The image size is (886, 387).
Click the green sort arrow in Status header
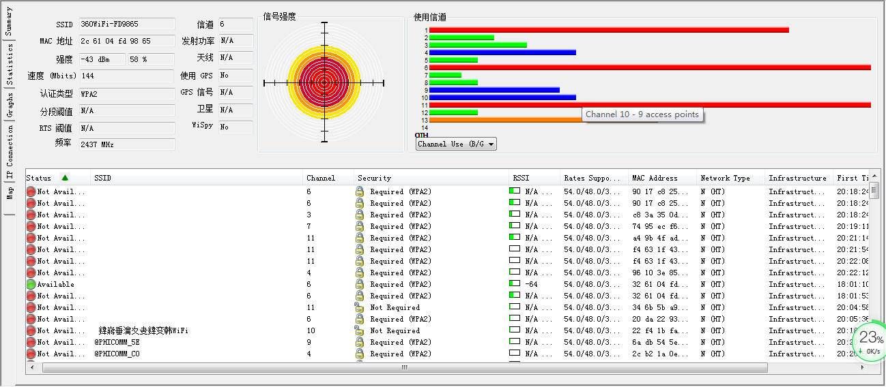click(65, 178)
